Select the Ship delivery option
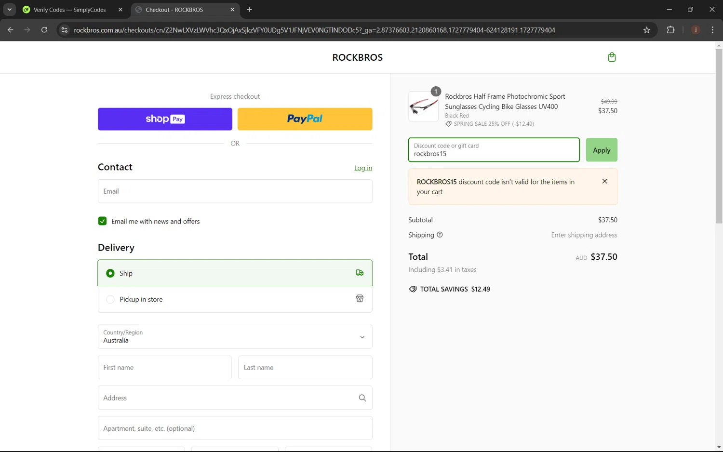Screen dimensions: 723x452 pyautogui.click(x=110, y=273)
